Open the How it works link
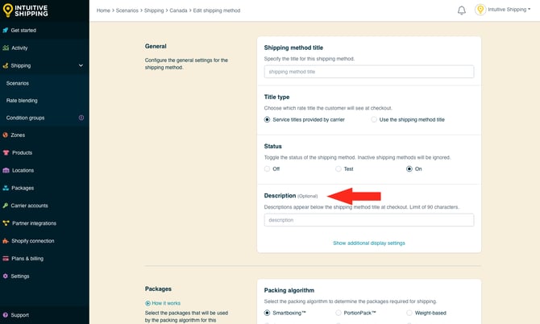 [x=166, y=303]
